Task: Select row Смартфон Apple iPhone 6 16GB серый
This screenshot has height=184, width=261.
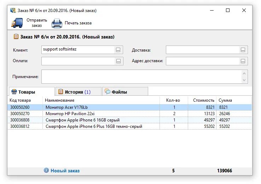Action: (x=129, y=120)
